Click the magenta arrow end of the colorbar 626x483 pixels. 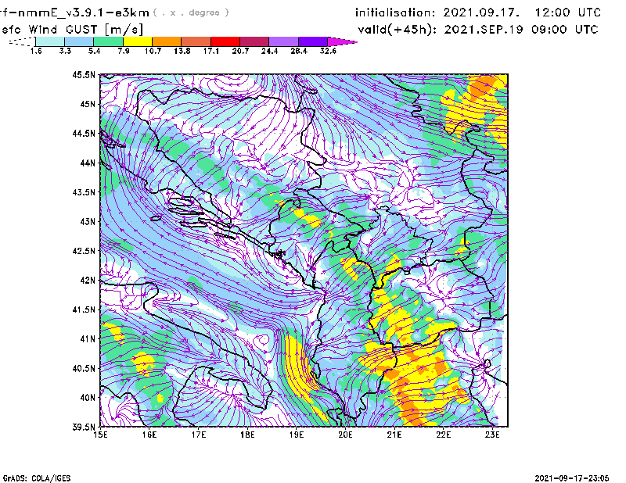(x=342, y=41)
